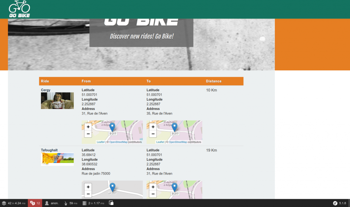The height and width of the screenshot is (207, 350).
Task: Zoom out on Cergy From map
Action: click(x=88, y=134)
